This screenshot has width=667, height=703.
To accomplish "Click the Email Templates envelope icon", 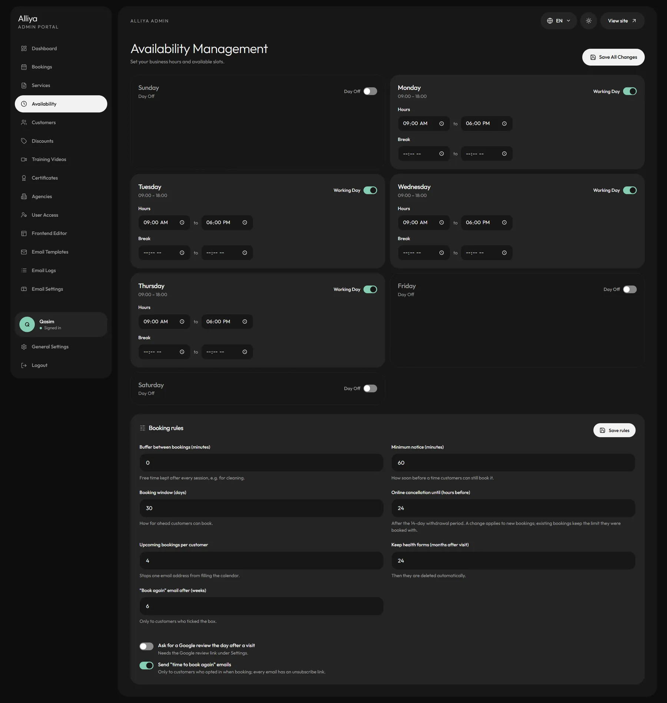I will pyautogui.click(x=24, y=252).
